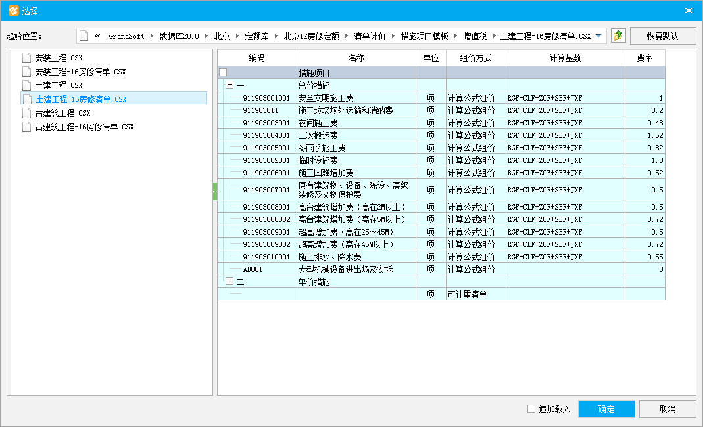This screenshot has width=703, height=427.
Task: Click code cell 911903009001
Action: 266,232
